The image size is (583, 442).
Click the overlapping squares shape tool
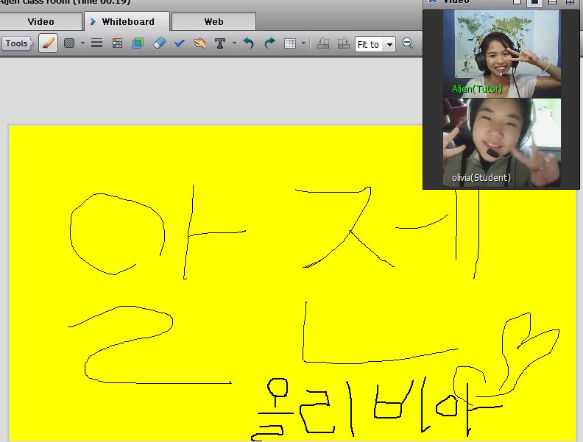click(138, 43)
